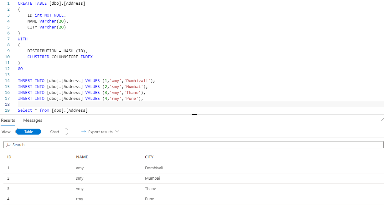Click the export arrow icon

[x=83, y=132]
